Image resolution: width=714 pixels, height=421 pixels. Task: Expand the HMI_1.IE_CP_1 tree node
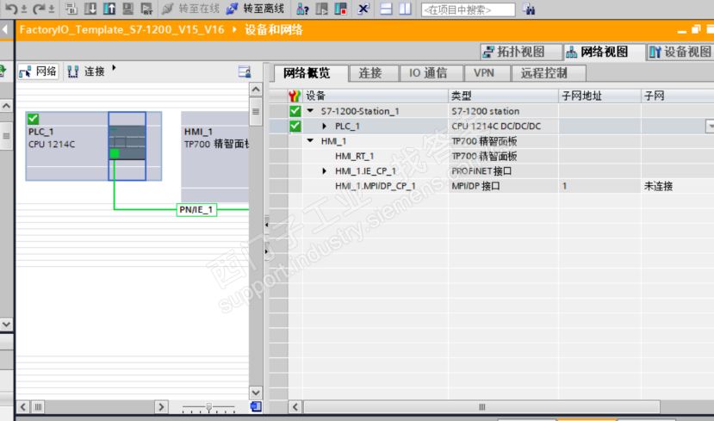pyautogui.click(x=324, y=171)
